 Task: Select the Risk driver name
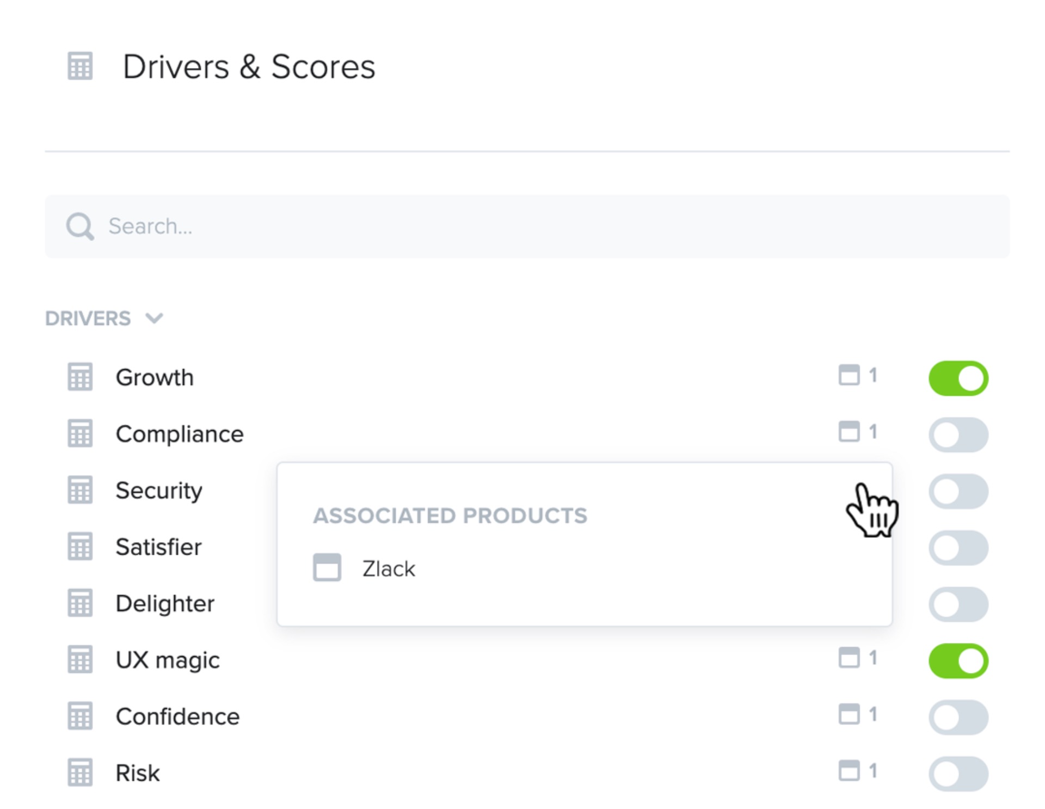(x=138, y=773)
